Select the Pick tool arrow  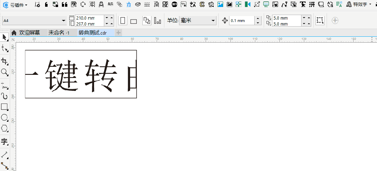point(4,37)
